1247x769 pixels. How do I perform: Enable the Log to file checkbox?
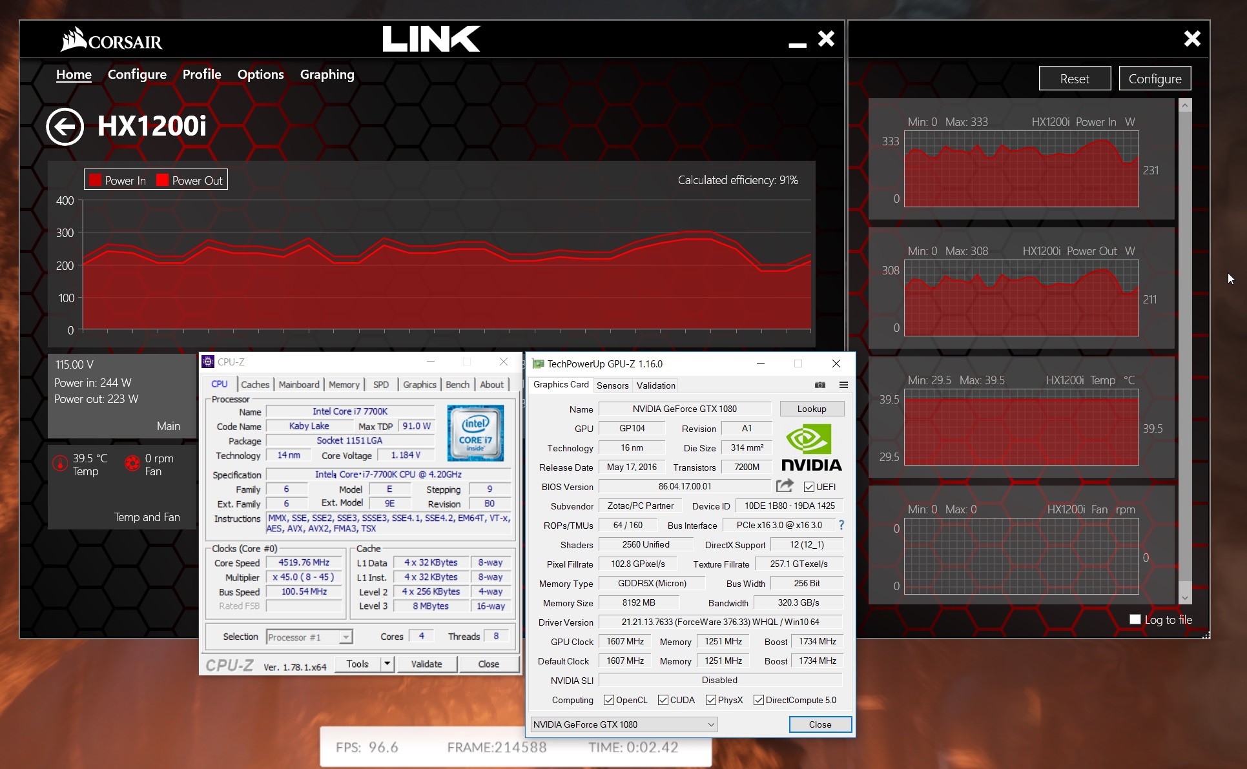point(1135,619)
